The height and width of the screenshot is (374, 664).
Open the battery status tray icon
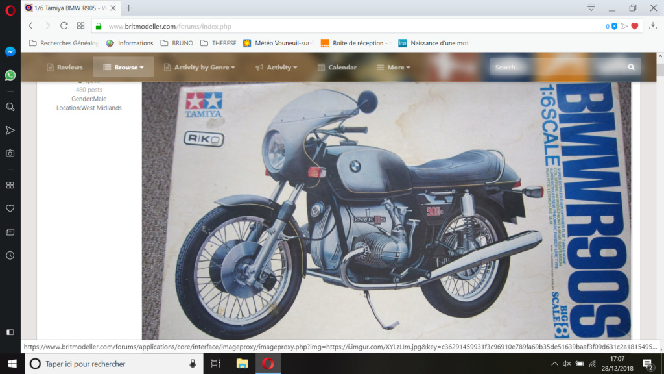point(580,364)
